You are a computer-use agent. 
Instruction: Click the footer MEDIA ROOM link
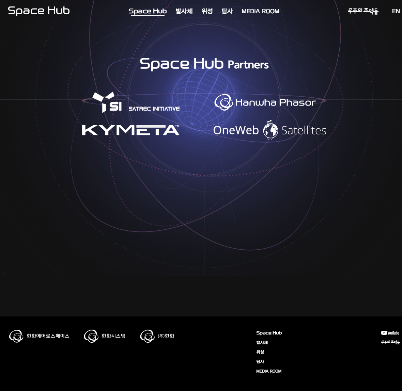pyautogui.click(x=269, y=371)
